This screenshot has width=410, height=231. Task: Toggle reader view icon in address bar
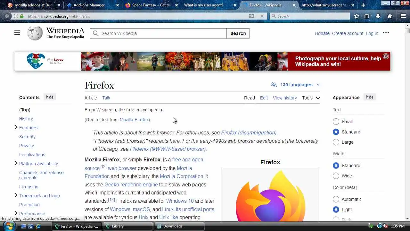pos(251,16)
